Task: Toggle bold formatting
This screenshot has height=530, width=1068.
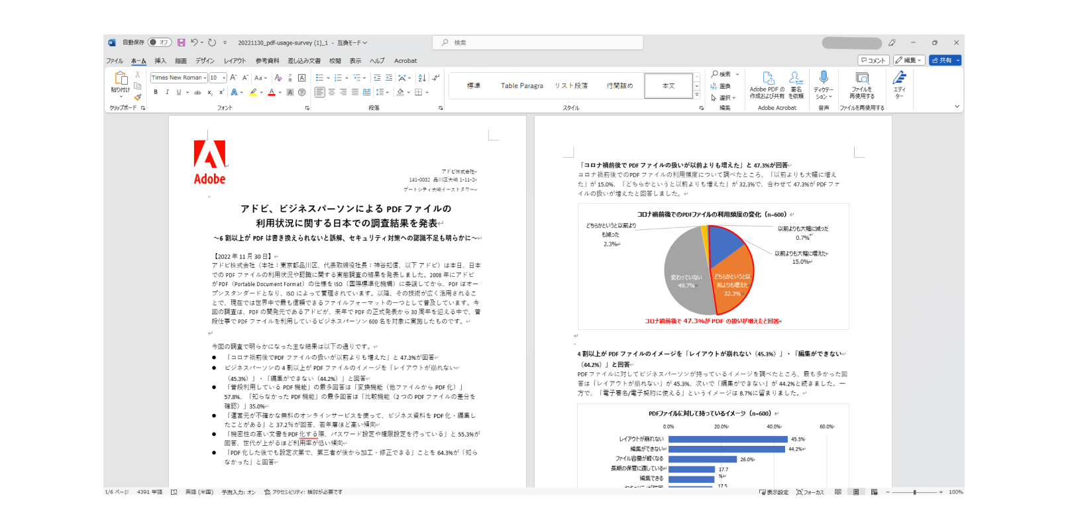Action: (156, 92)
